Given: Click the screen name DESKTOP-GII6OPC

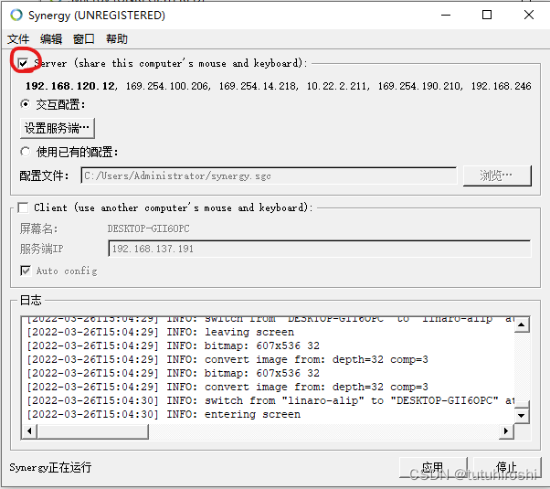Looking at the screenshot, I should click(148, 229).
